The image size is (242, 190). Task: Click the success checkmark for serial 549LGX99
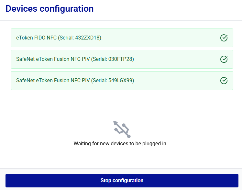(x=224, y=81)
